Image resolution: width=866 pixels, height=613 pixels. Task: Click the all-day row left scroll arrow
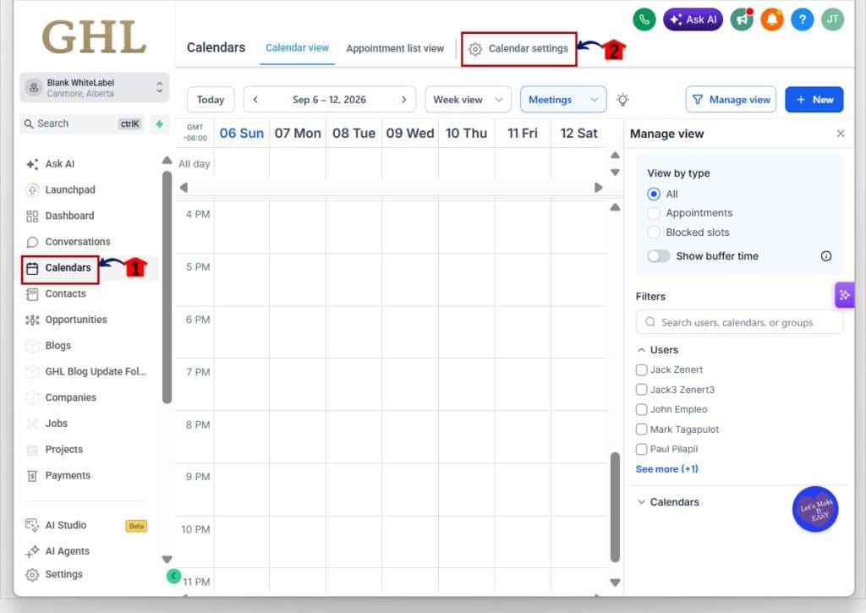[184, 188]
